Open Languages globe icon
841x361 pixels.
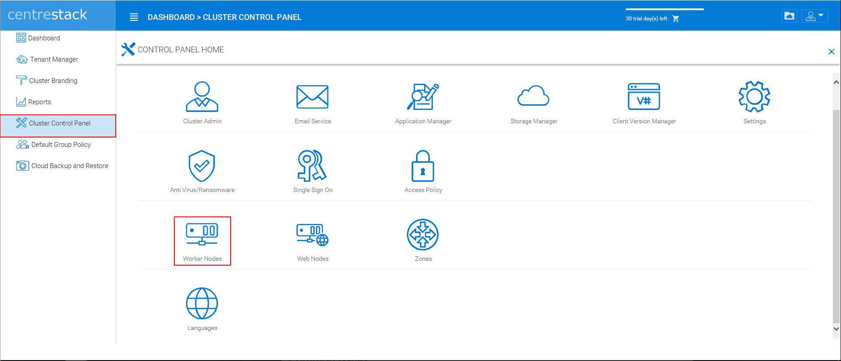202,303
